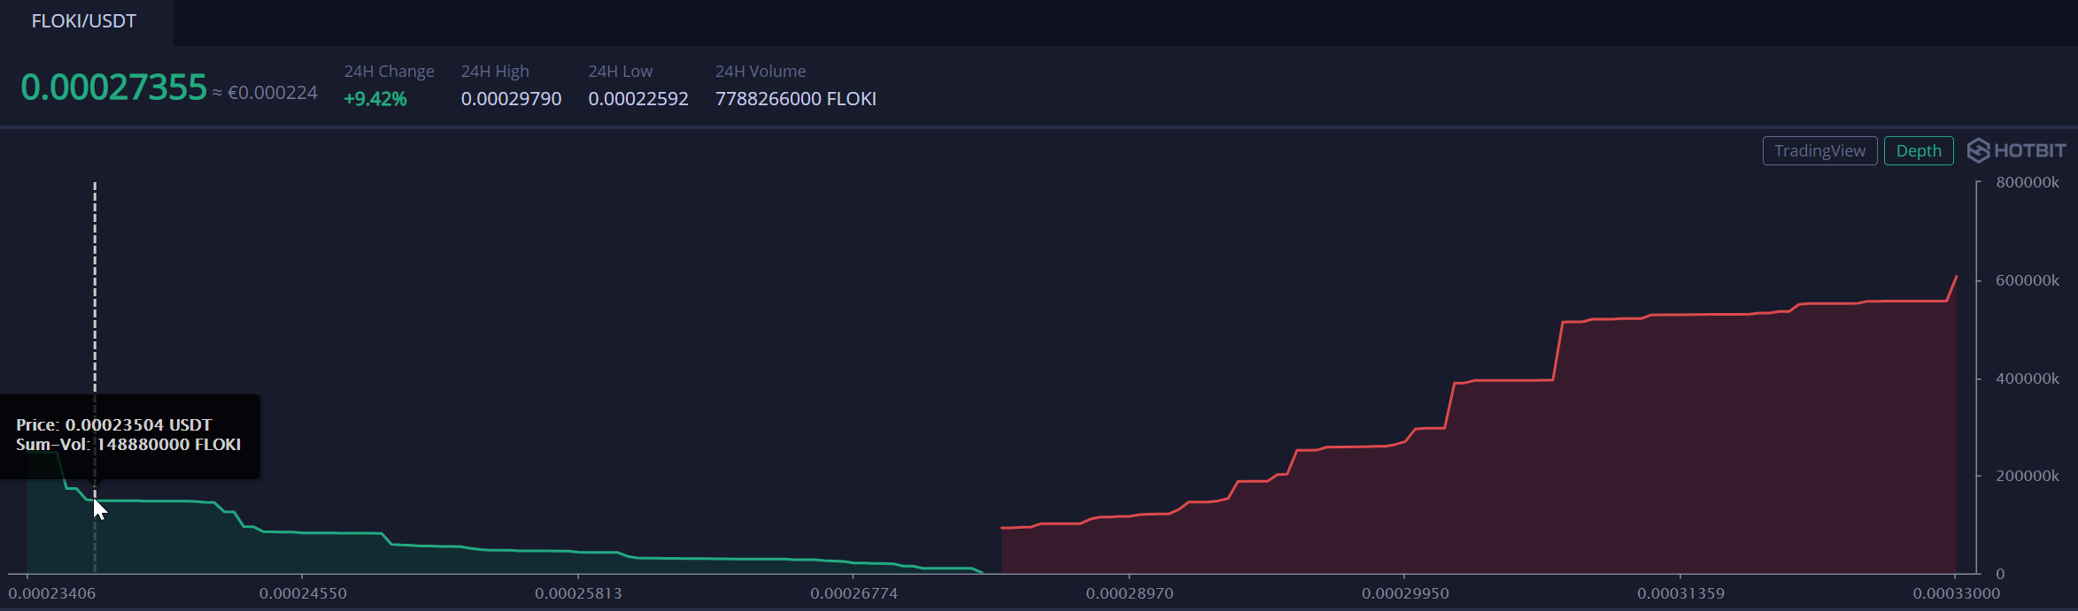Switch to the TradingView chart
Screen dimensions: 2078x611
pyautogui.click(x=1819, y=151)
